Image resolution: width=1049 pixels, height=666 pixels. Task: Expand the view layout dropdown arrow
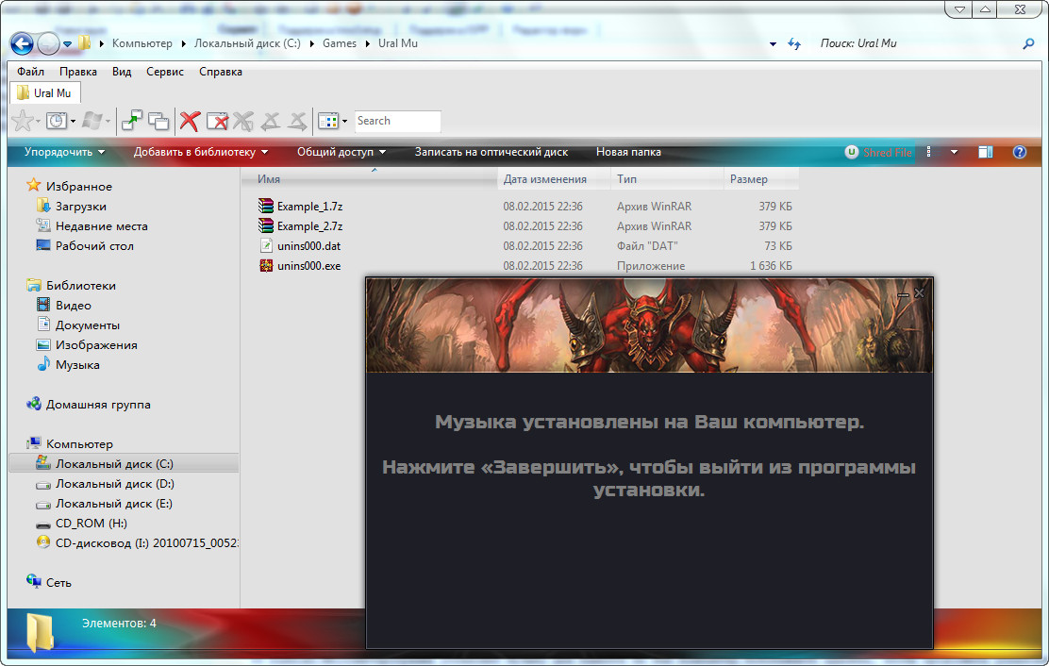coord(344,121)
